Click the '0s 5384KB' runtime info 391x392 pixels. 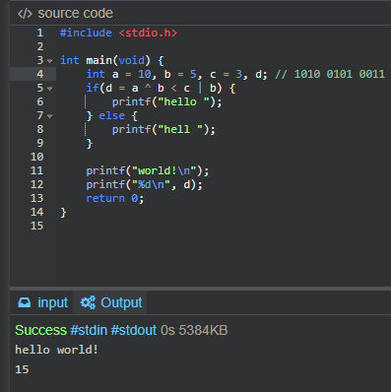(x=194, y=330)
